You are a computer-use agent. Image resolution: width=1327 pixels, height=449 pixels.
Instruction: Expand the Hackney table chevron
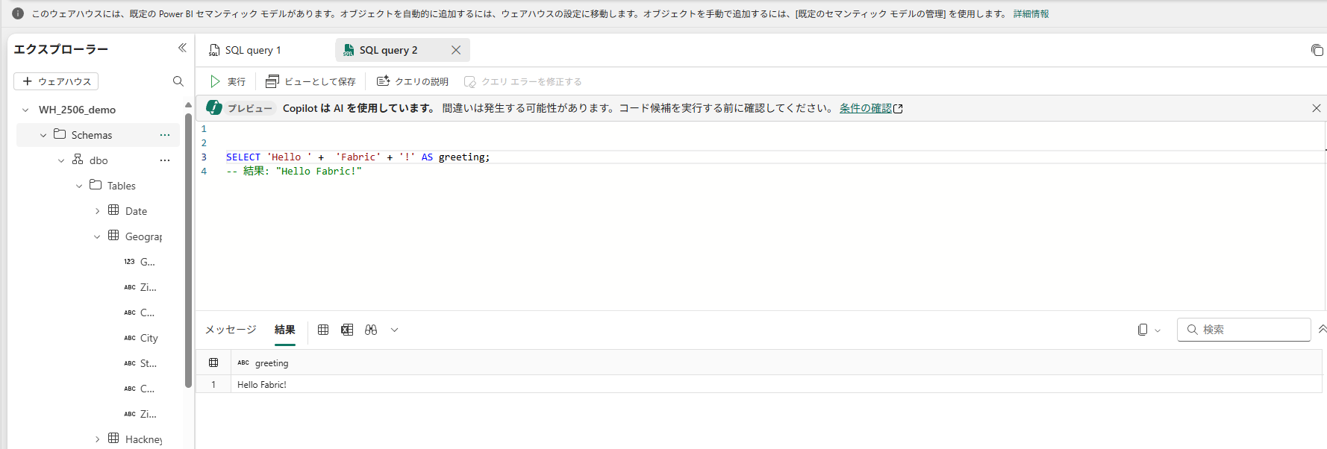click(x=97, y=439)
